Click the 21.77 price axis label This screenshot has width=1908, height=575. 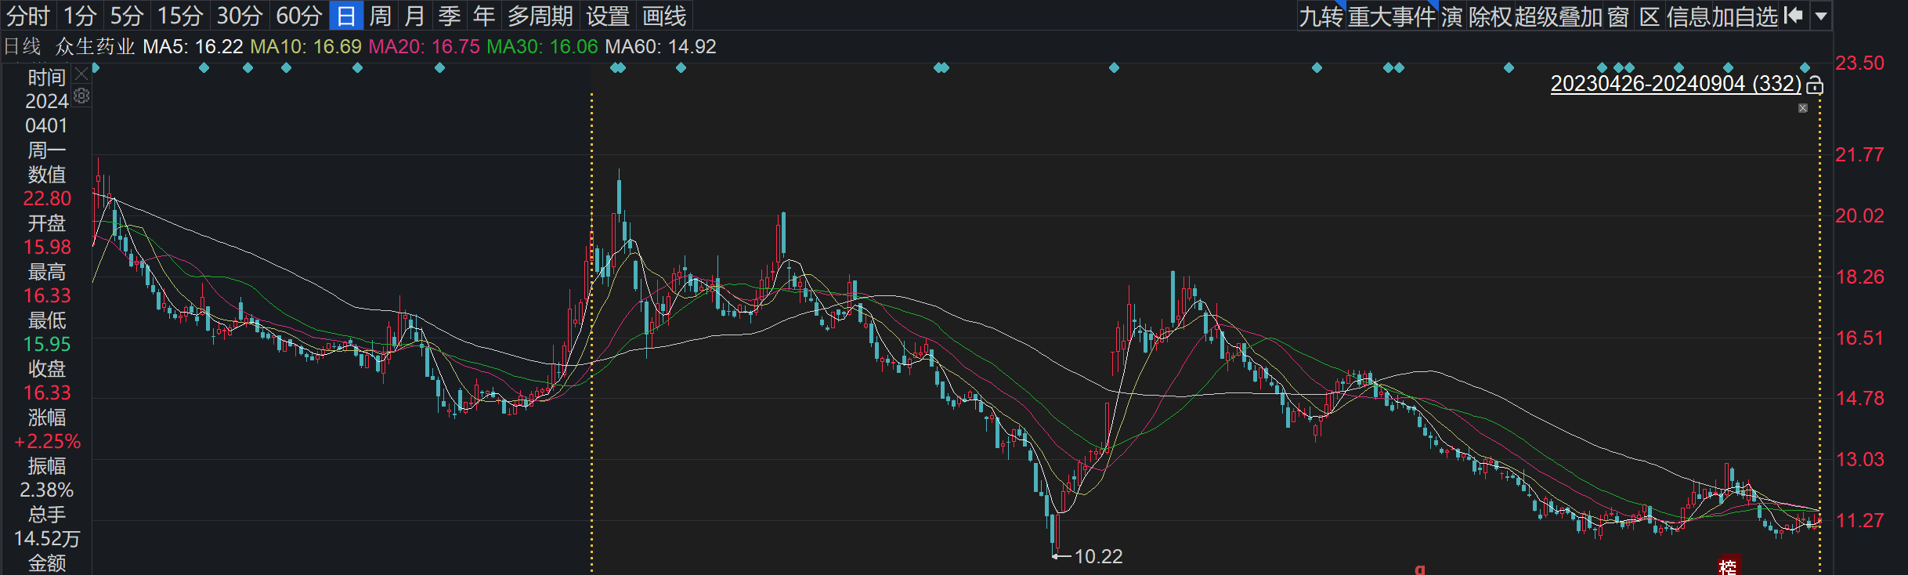pos(1859,154)
